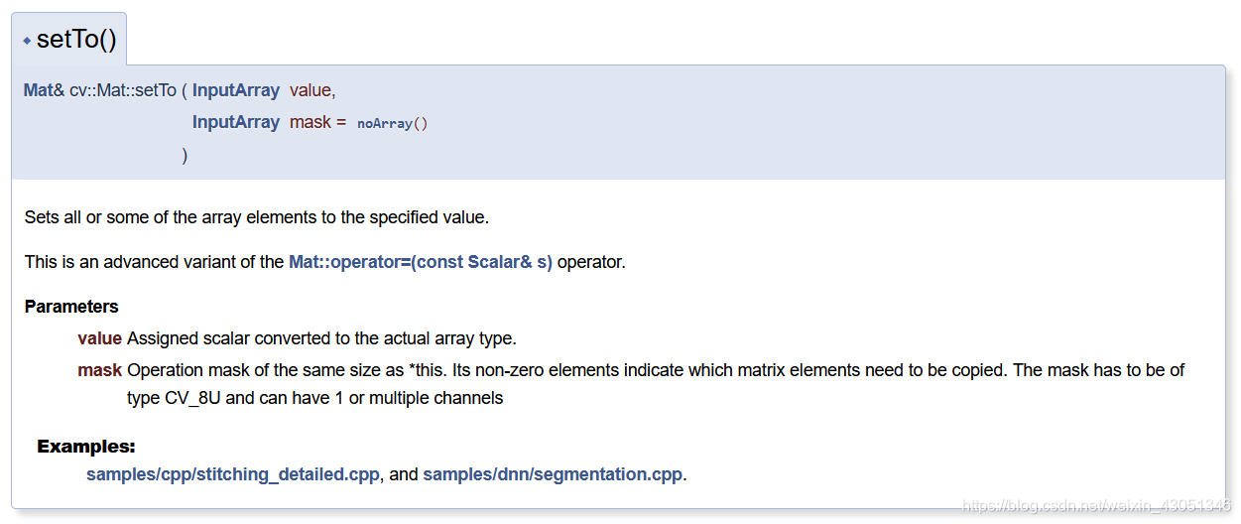Open samples/cpp/stitching_detailed.cpp example
The height and width of the screenshot is (524, 1241).
click(x=233, y=474)
